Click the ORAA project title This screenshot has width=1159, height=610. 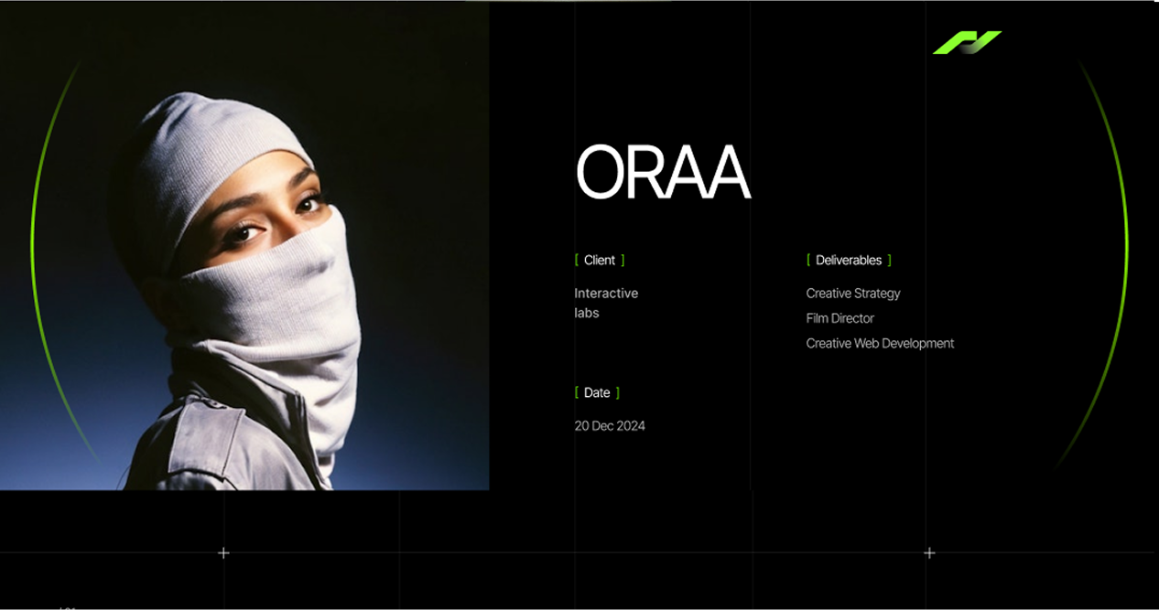[663, 172]
